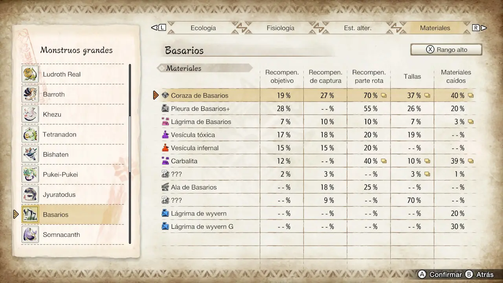Open the Fisiología tab
The image size is (503, 283).
pos(280,28)
